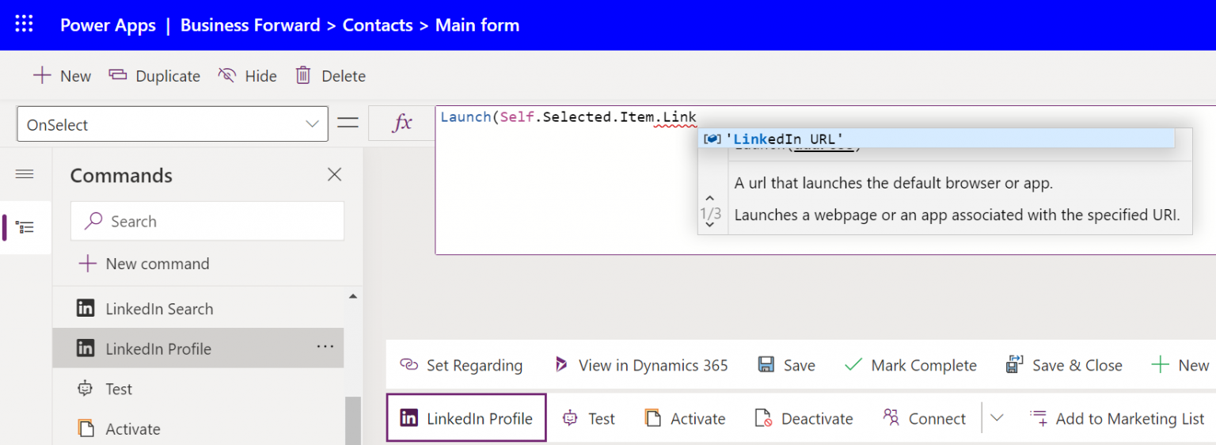The width and height of the screenshot is (1216, 445).
Task: Select LinkedIn Profile command in list
Action: point(198,348)
